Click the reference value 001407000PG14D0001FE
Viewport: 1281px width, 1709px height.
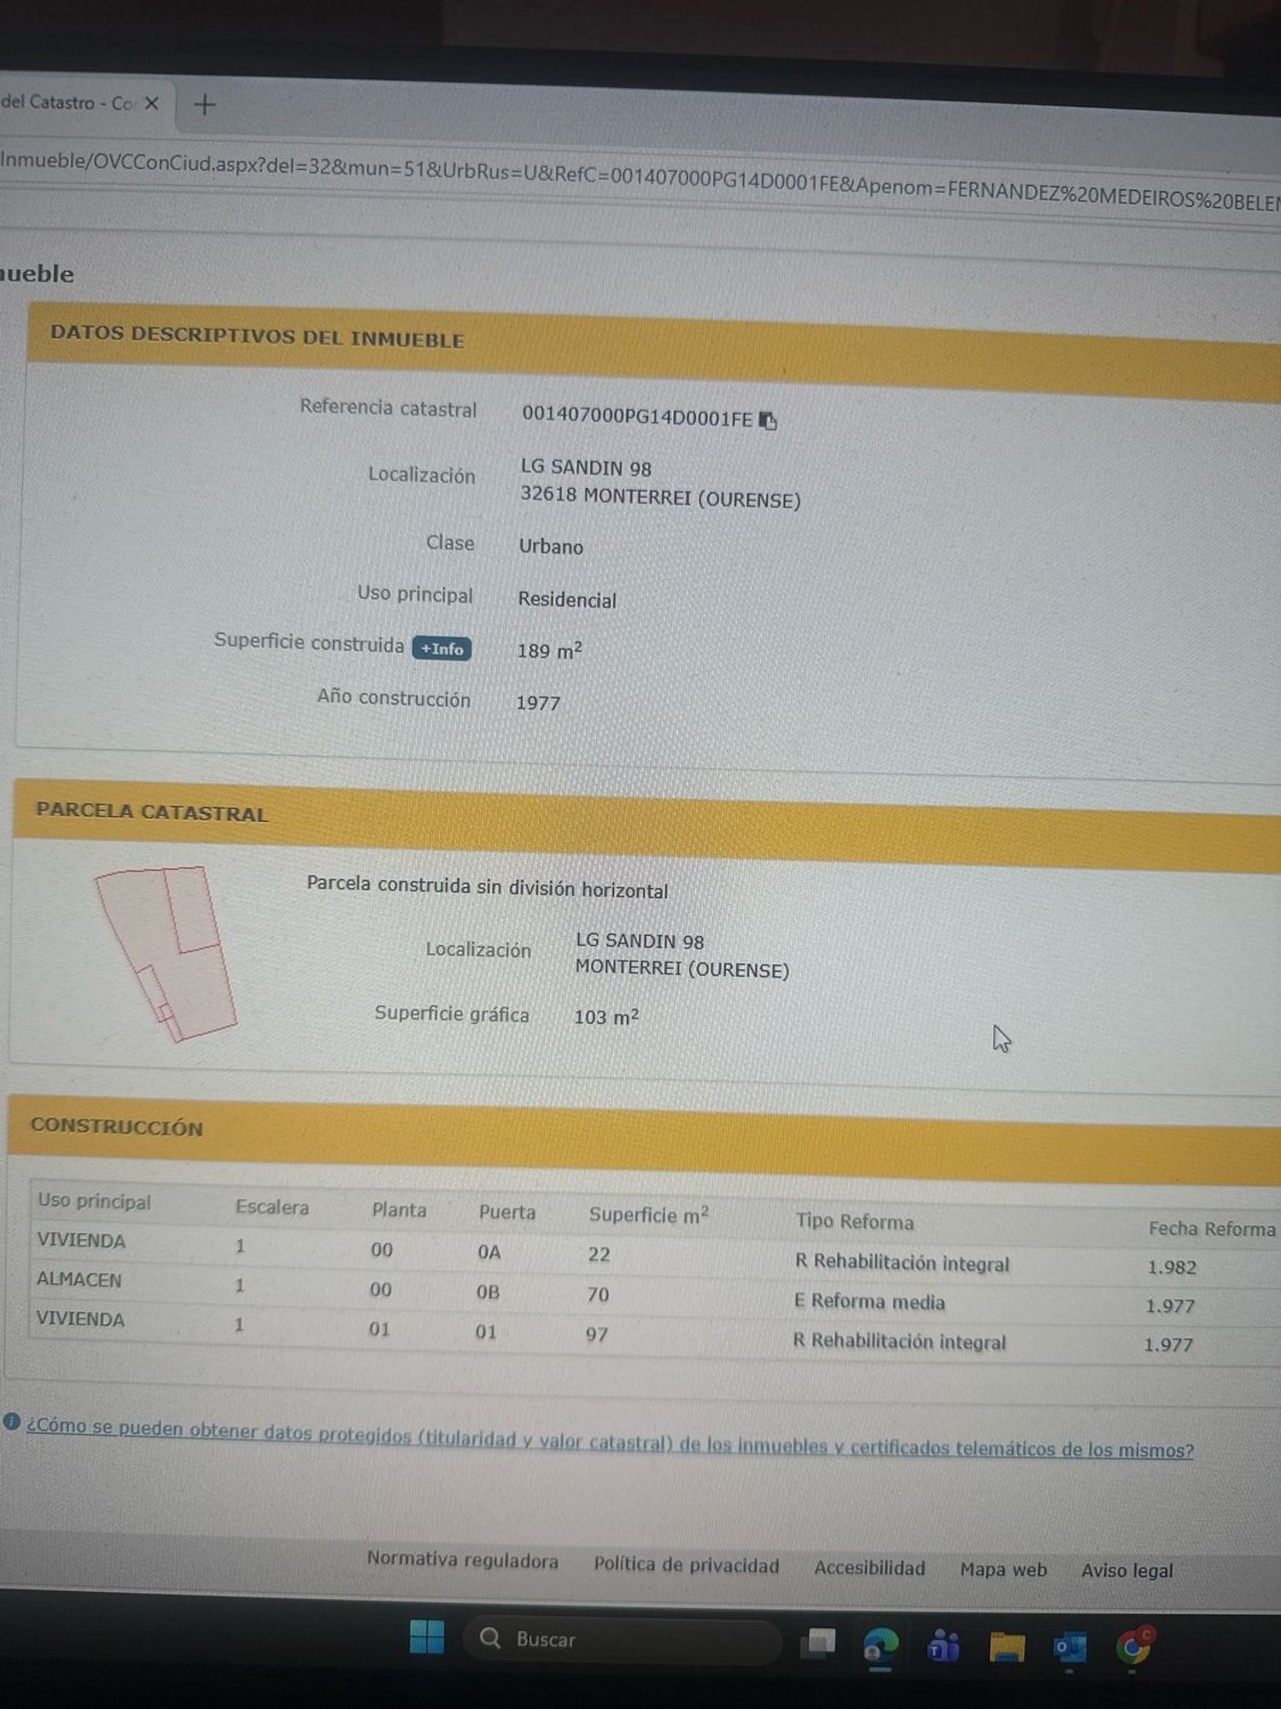click(x=637, y=416)
